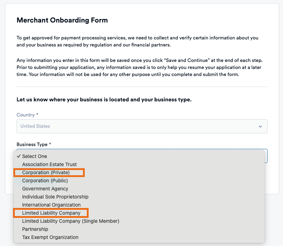
Task: Select the plain Limited Liability Company option
Action: click(x=51, y=213)
